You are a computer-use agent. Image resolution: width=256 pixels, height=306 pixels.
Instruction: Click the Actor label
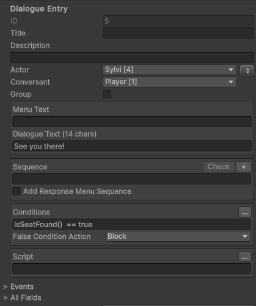click(x=20, y=70)
